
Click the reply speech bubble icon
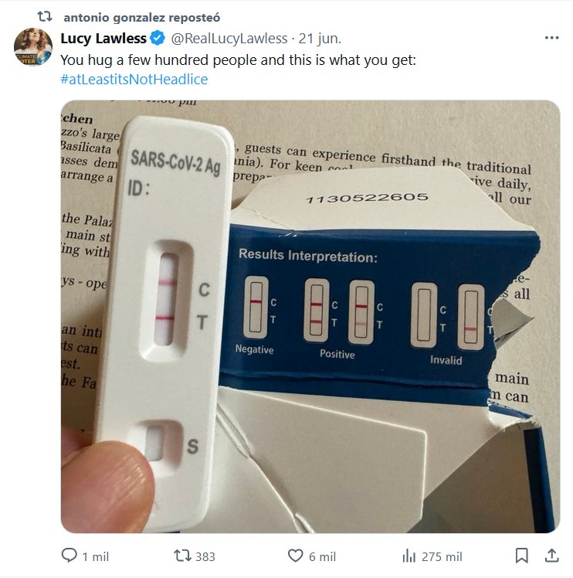[x=70, y=556]
